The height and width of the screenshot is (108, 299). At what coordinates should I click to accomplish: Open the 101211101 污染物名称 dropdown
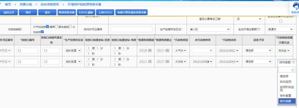229,50
